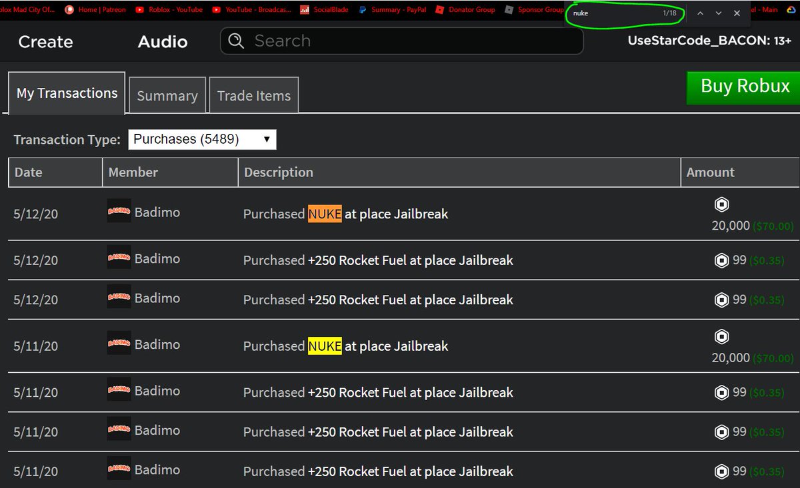Expand Transaction Type Purchases dropdown
The image size is (800, 488).
tap(202, 139)
